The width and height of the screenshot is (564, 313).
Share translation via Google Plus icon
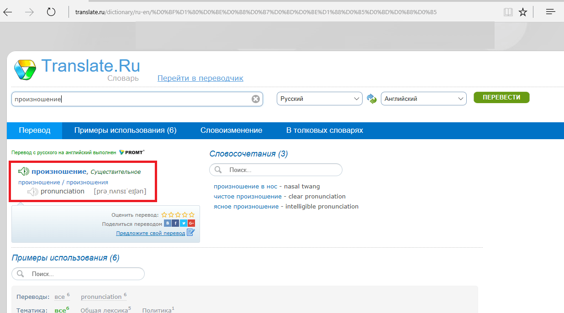[191, 224]
